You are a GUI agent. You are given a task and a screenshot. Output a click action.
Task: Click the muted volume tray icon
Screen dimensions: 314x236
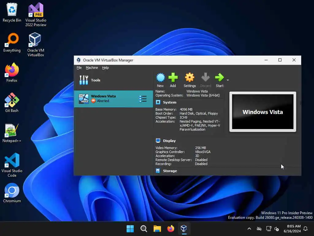[x=277, y=229]
